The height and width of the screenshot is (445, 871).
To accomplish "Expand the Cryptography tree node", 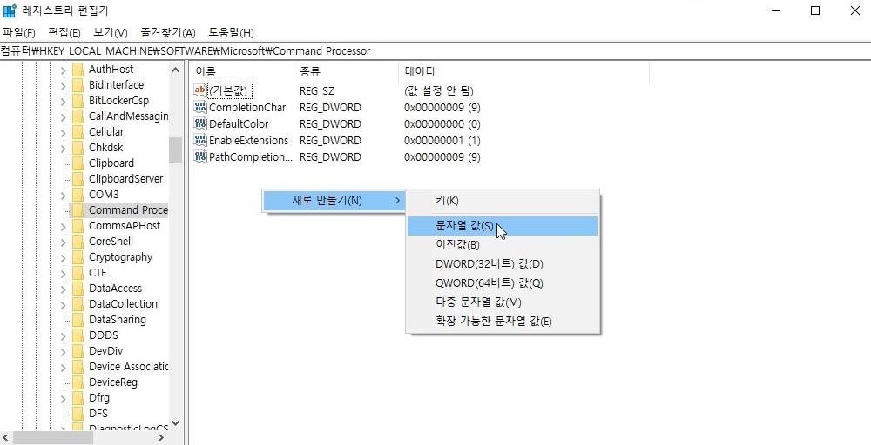I will tap(64, 257).
